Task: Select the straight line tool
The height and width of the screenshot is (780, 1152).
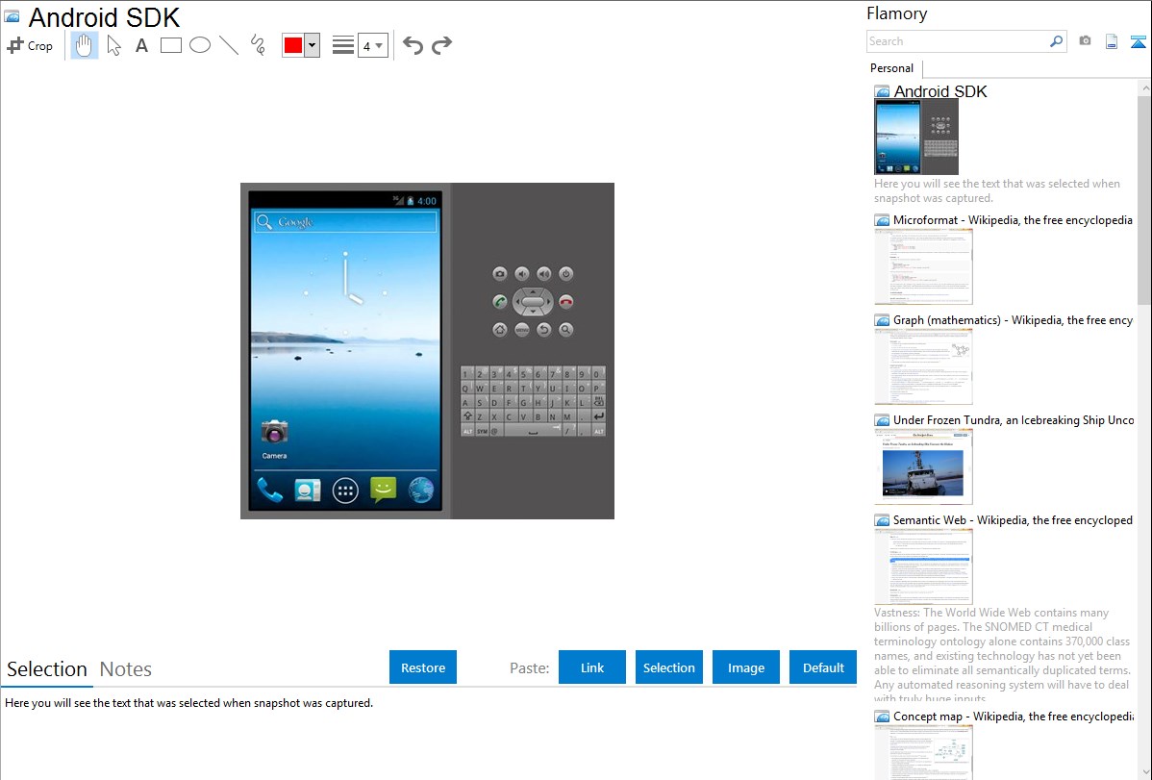Action: click(229, 45)
